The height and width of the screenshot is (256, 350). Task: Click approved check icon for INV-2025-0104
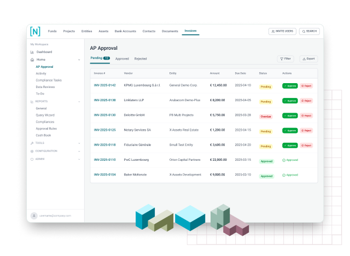point(284,175)
